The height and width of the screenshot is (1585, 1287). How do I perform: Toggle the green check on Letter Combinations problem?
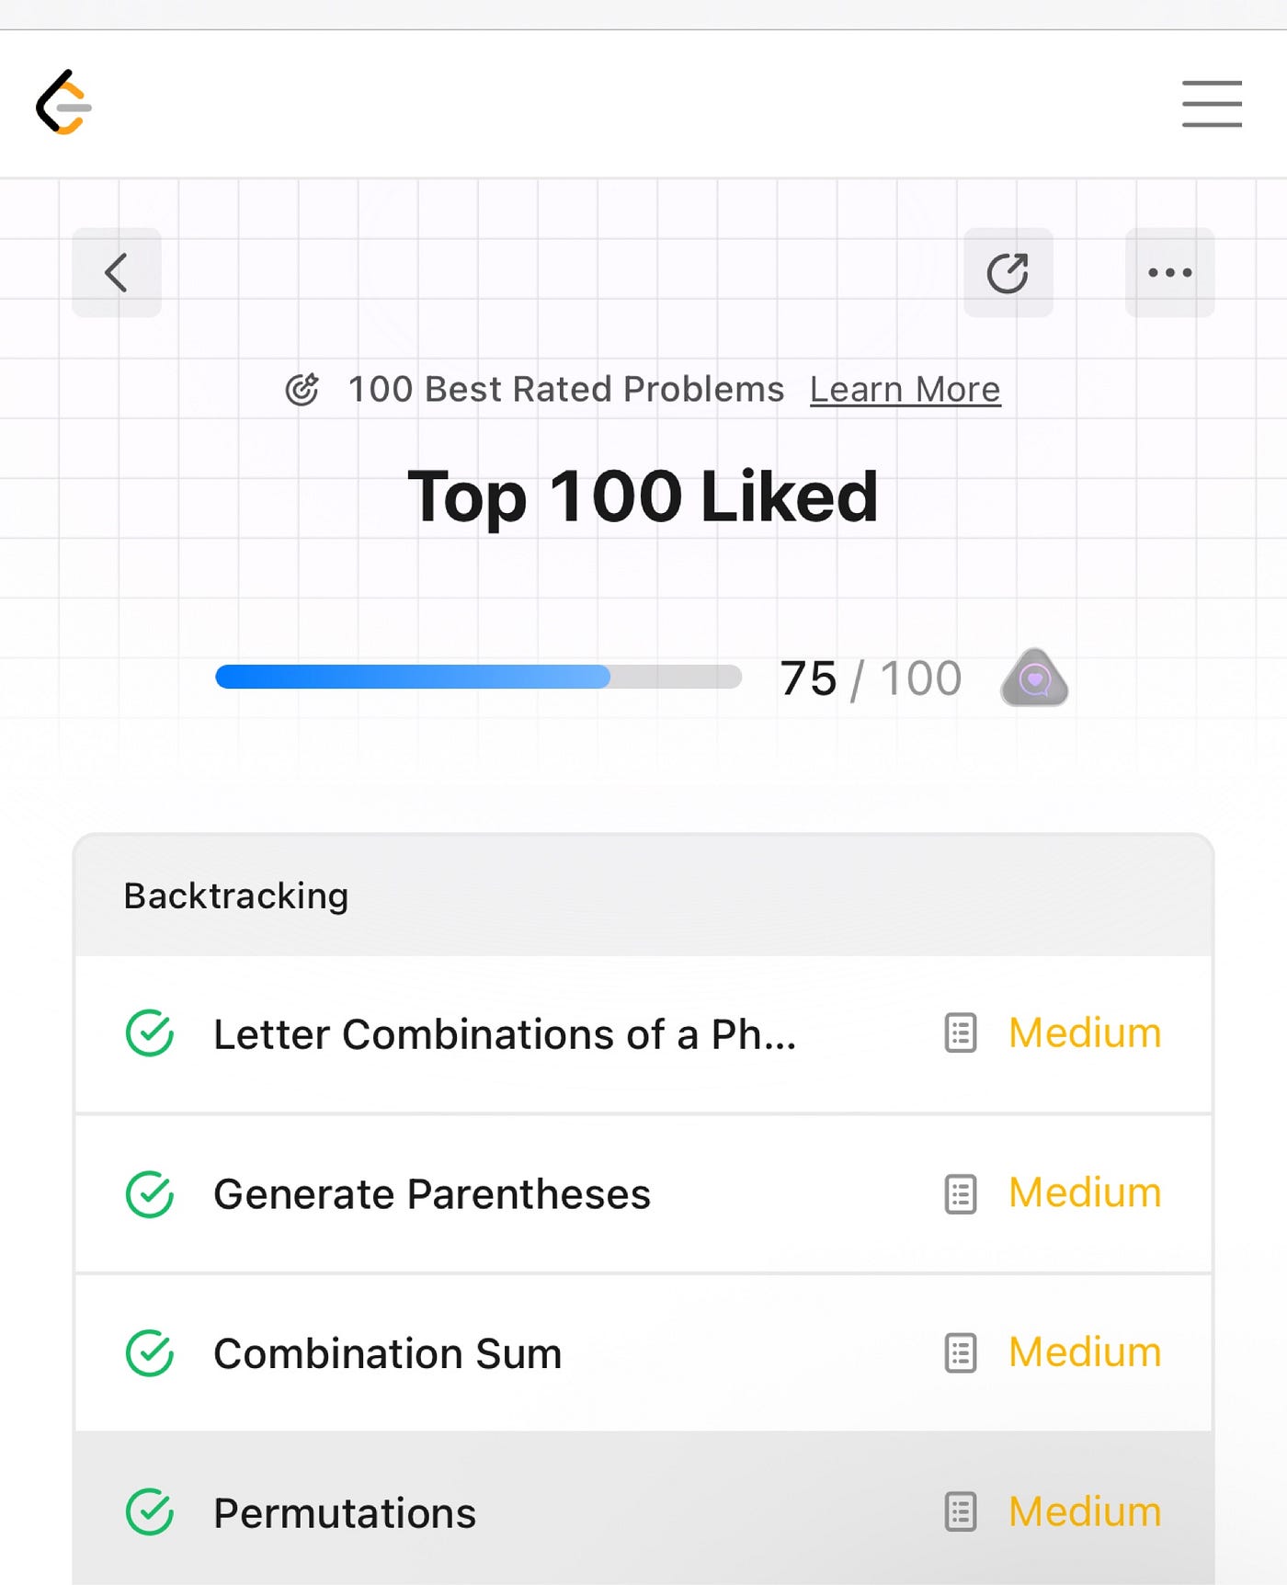point(150,1033)
